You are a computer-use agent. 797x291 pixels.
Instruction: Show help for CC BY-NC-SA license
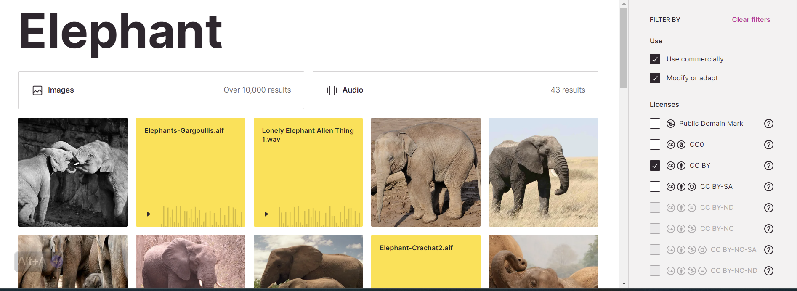click(x=768, y=250)
